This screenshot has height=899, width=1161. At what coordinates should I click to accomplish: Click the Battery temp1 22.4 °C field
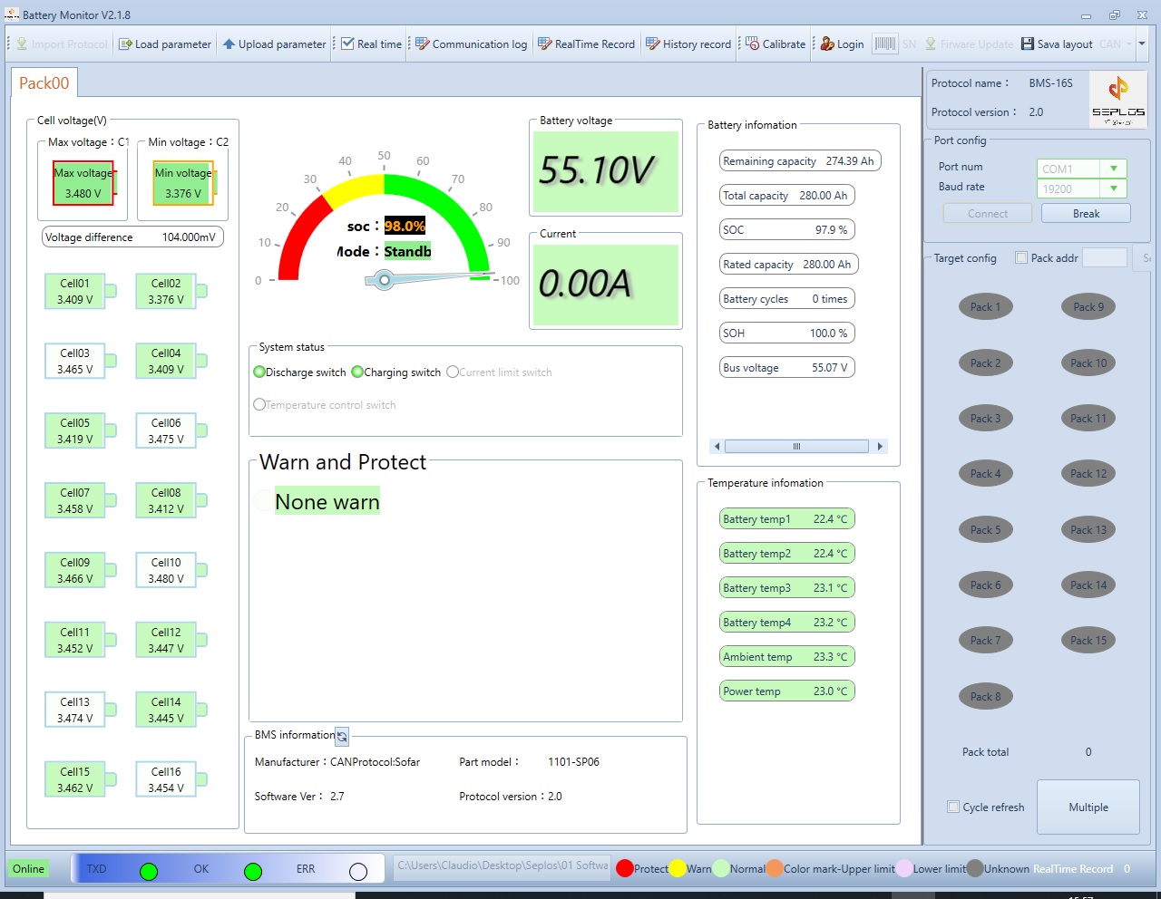(x=787, y=518)
